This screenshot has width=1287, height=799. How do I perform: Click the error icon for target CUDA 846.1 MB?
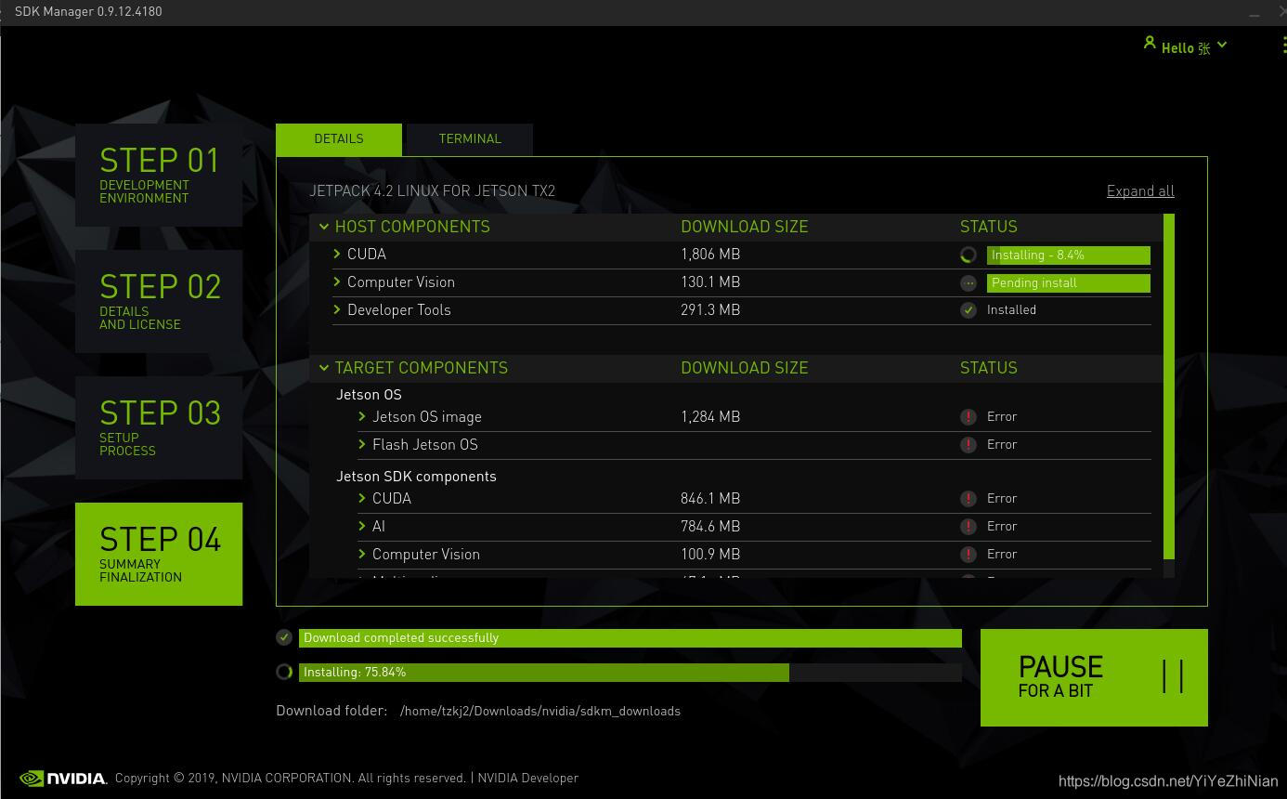968,499
